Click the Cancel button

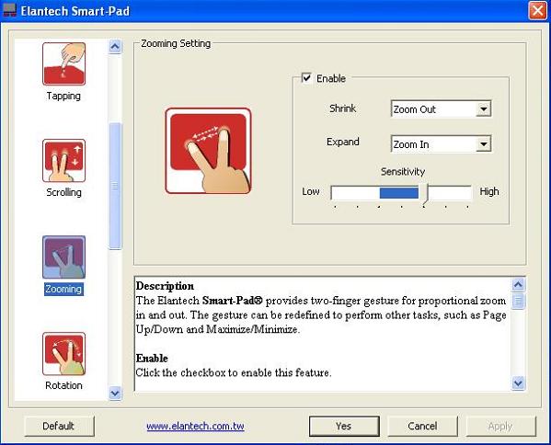pyautogui.click(x=423, y=426)
